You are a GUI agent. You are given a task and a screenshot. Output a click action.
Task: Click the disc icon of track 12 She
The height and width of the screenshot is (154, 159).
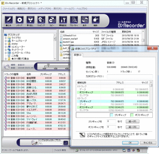pos(6,113)
